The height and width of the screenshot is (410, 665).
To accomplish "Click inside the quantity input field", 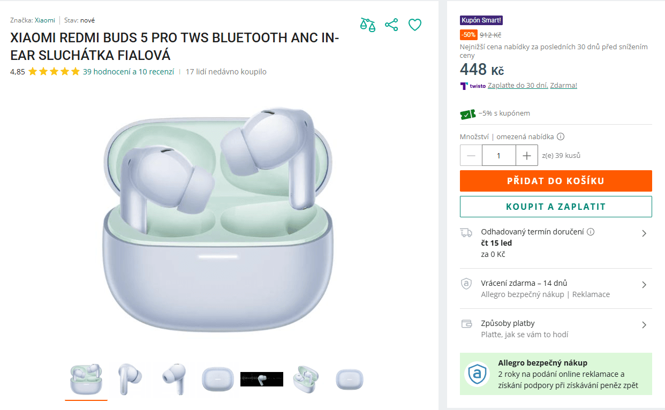I will (x=498, y=155).
